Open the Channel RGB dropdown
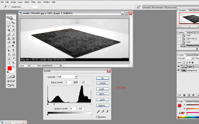This screenshot has width=199, height=124. [x=67, y=77]
